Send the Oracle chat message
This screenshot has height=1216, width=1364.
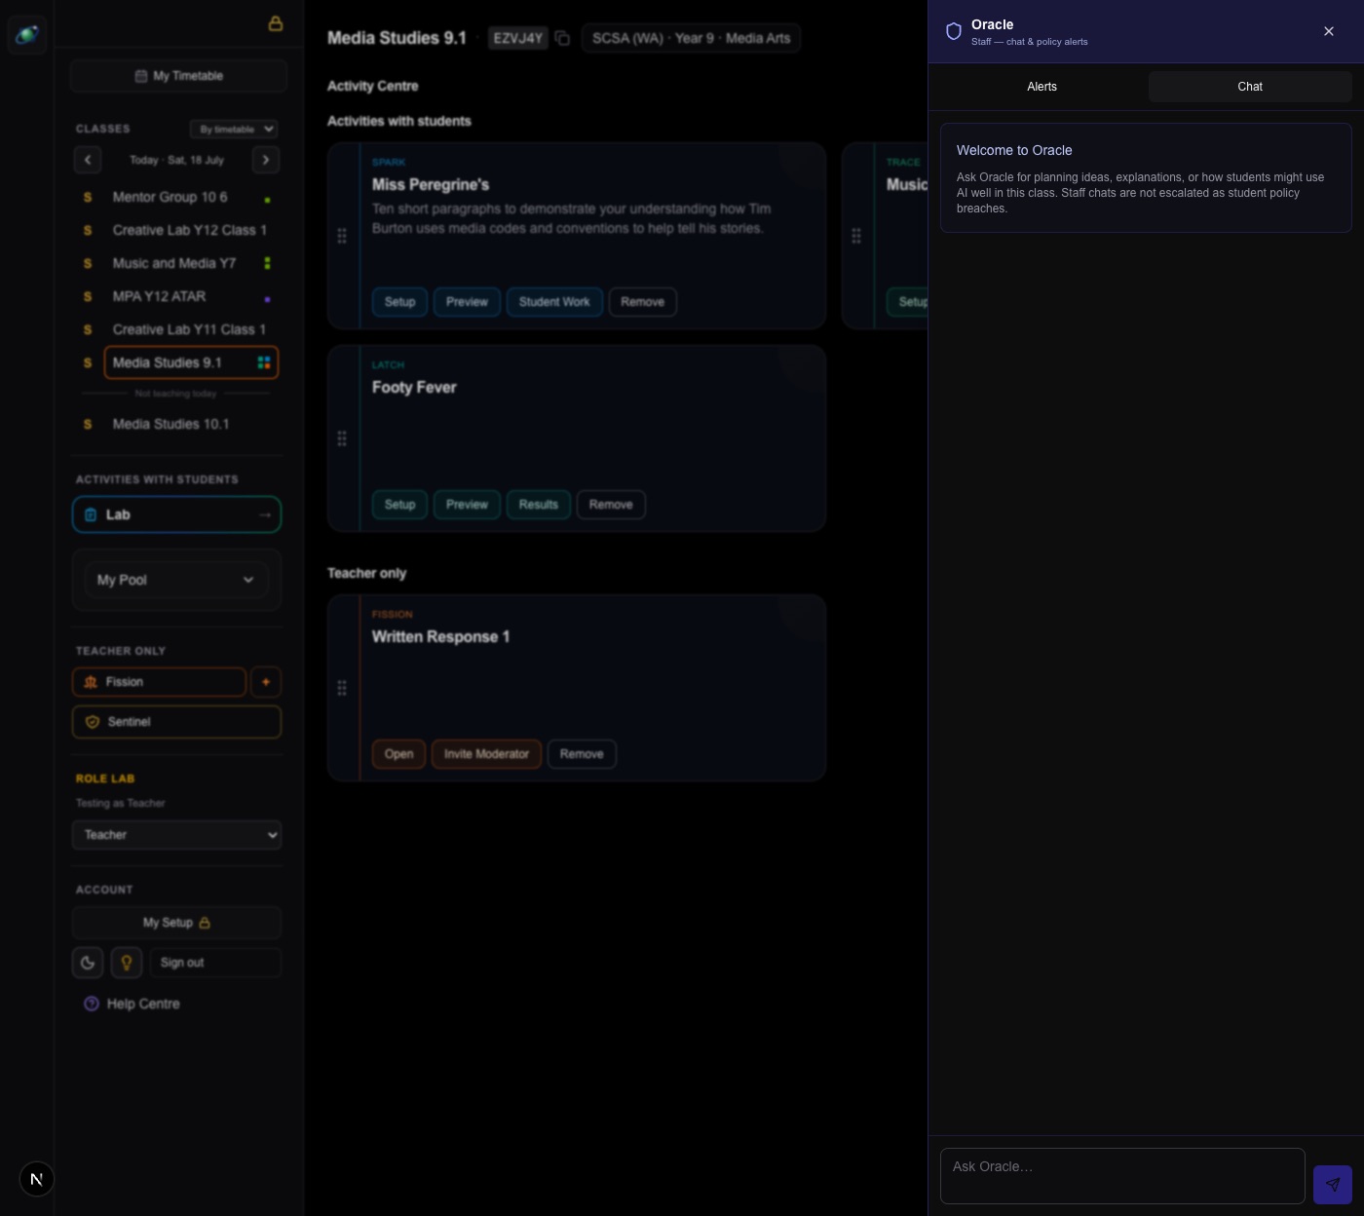pos(1332,1185)
